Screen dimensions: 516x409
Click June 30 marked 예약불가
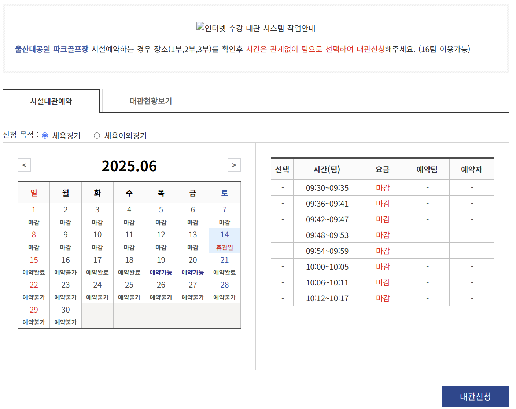[65, 315]
